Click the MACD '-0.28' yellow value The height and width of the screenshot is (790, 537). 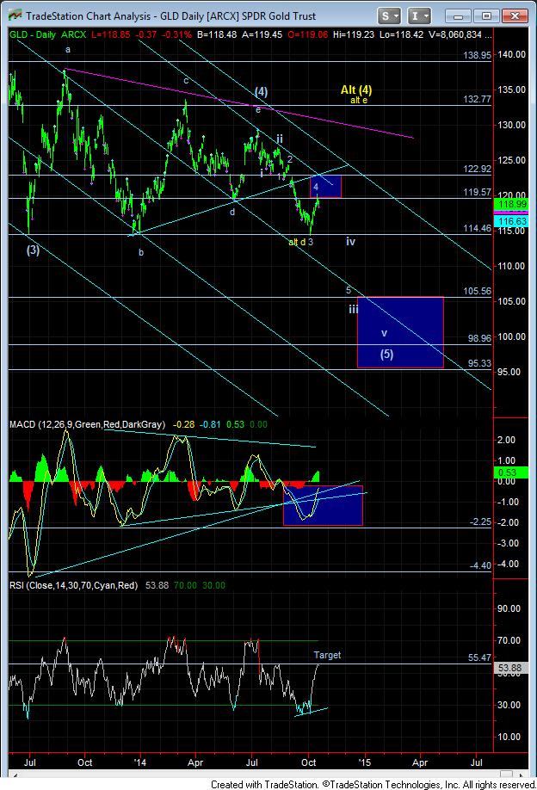pyautogui.click(x=184, y=425)
